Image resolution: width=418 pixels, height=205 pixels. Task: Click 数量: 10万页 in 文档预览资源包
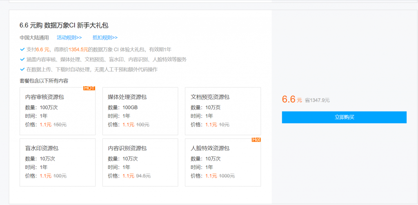(206, 108)
